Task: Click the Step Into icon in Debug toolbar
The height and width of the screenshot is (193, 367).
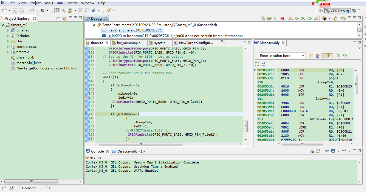Action: click(290, 18)
